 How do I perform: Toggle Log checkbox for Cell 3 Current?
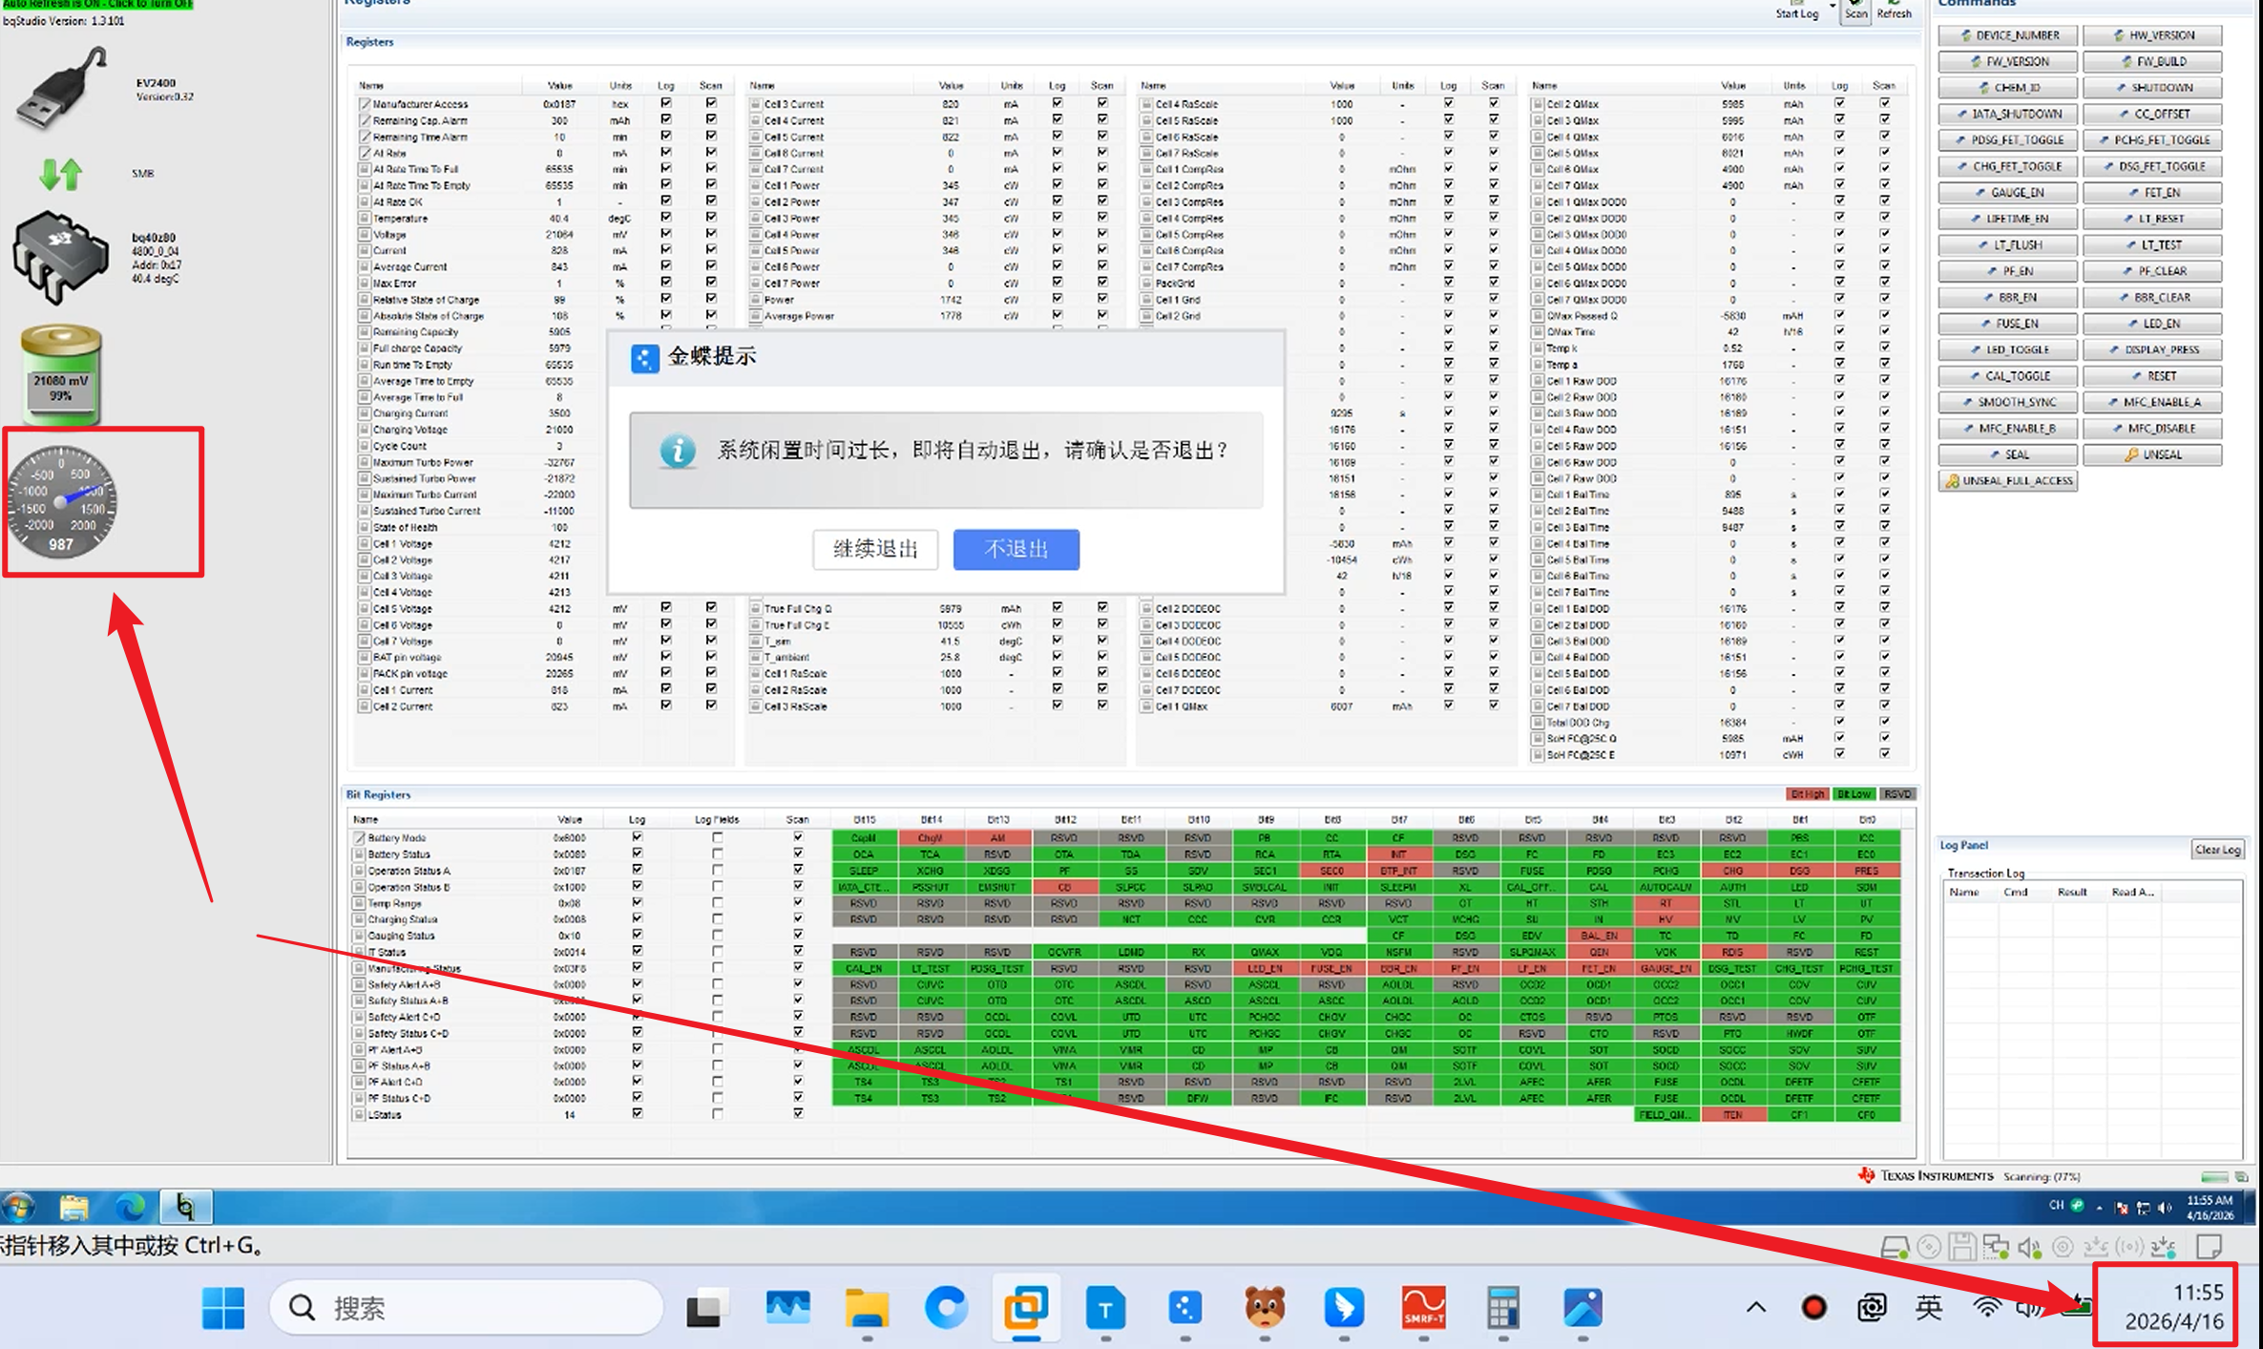(1058, 103)
